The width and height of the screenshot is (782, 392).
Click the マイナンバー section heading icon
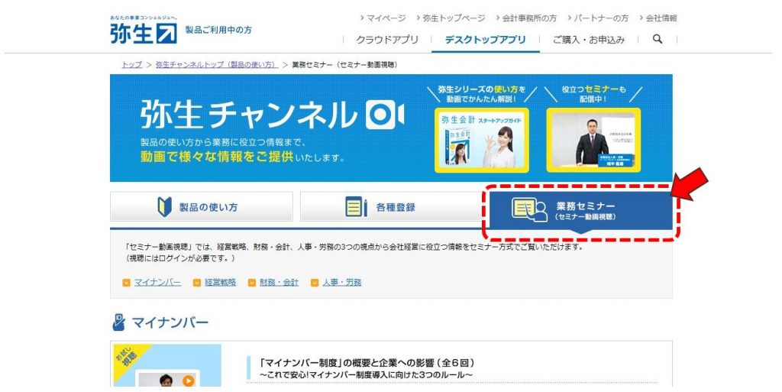(118, 322)
